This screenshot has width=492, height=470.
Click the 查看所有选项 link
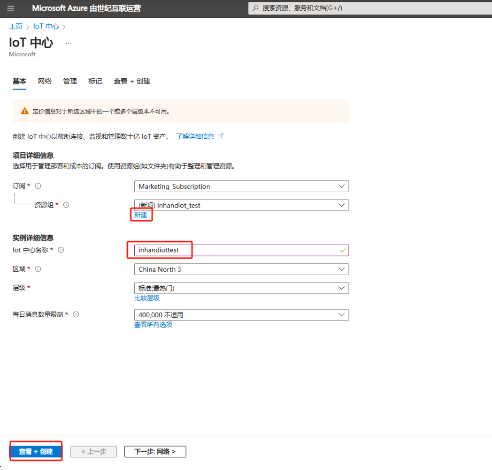[x=153, y=324]
